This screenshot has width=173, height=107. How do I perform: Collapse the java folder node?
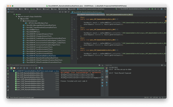14,14
